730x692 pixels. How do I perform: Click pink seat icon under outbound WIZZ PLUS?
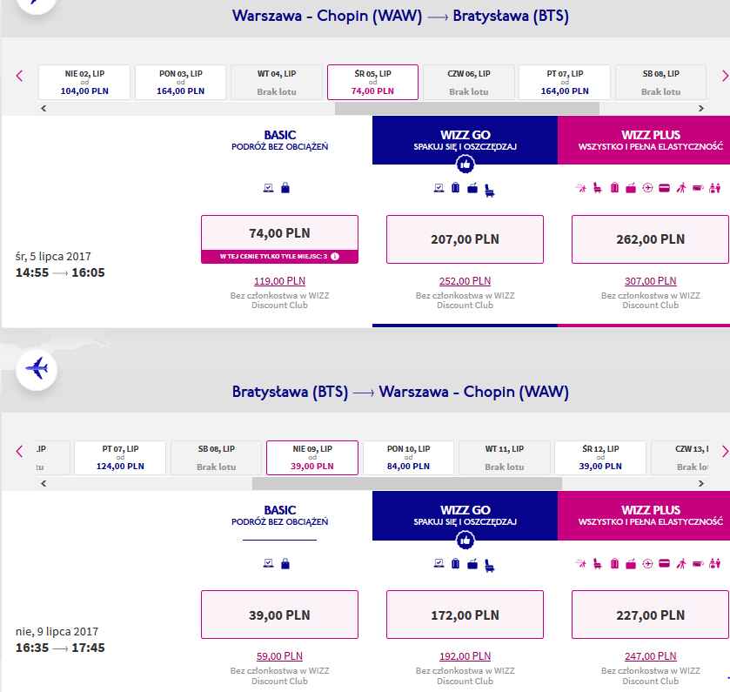click(598, 188)
